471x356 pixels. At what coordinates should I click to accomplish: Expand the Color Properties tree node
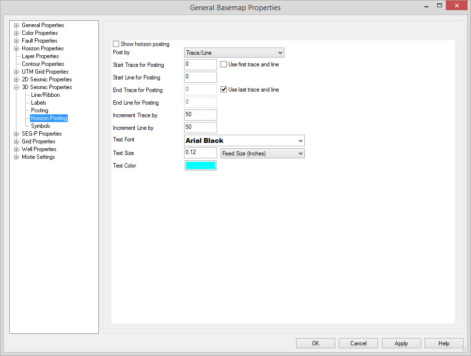16,33
